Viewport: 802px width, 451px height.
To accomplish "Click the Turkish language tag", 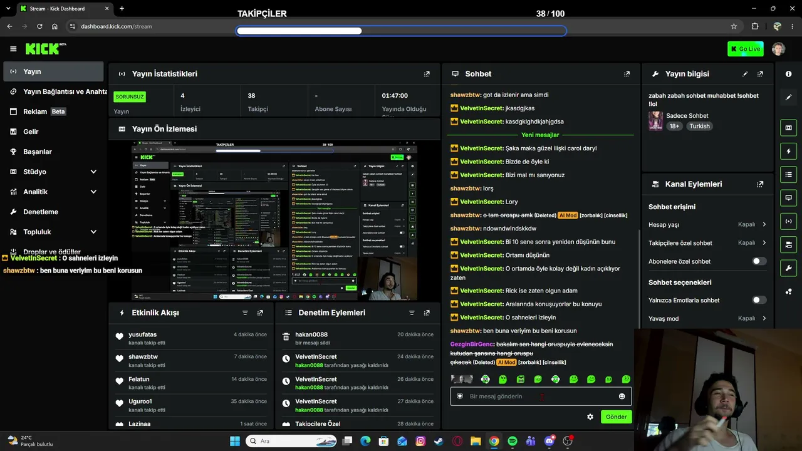I will tap(699, 126).
